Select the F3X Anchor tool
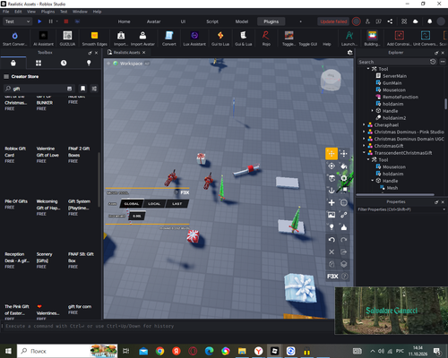Image resolution: width=448 pixels, height=358 pixels. 332,191
